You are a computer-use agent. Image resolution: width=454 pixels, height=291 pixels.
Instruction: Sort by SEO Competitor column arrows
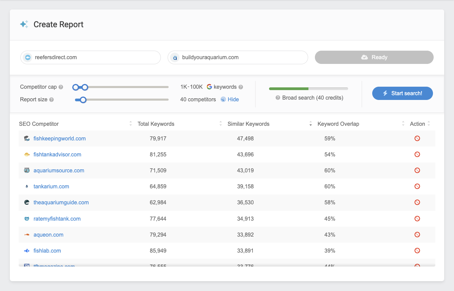(x=131, y=124)
